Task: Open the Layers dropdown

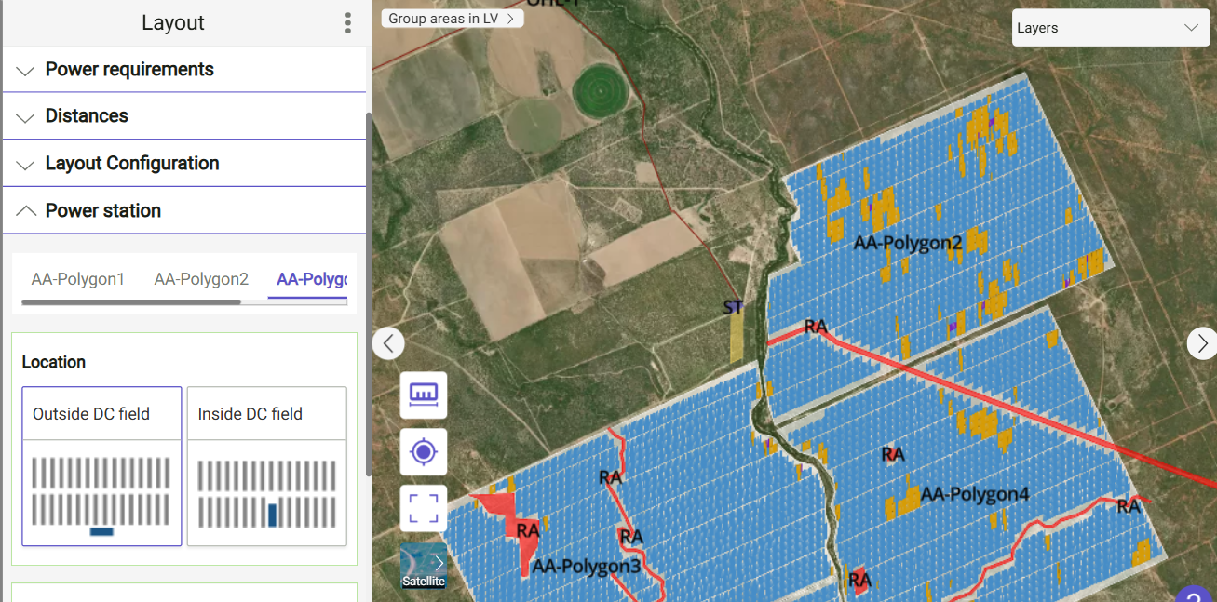Action: (x=1105, y=28)
